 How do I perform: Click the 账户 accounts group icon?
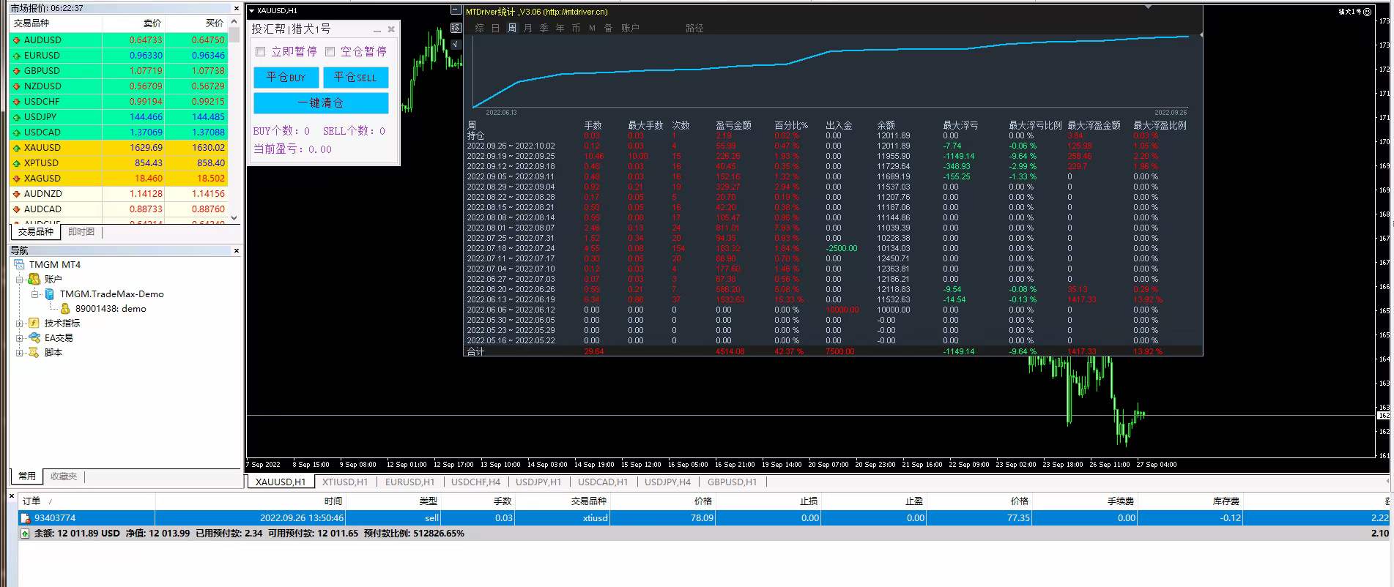pyautogui.click(x=34, y=279)
